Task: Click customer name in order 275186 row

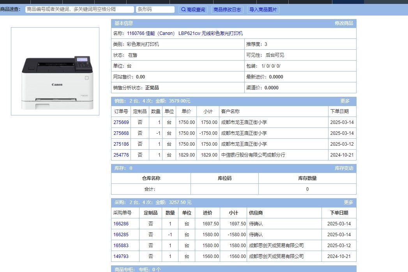Action: pyautogui.click(x=244, y=144)
